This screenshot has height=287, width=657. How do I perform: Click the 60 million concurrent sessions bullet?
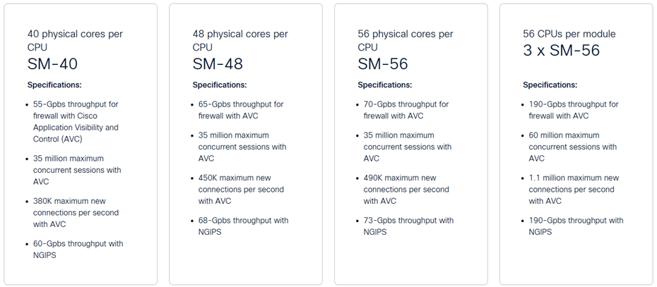[572, 147]
